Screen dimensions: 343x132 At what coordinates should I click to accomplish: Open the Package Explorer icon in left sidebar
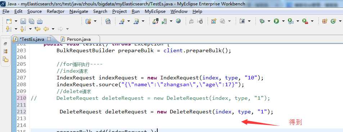5,59
